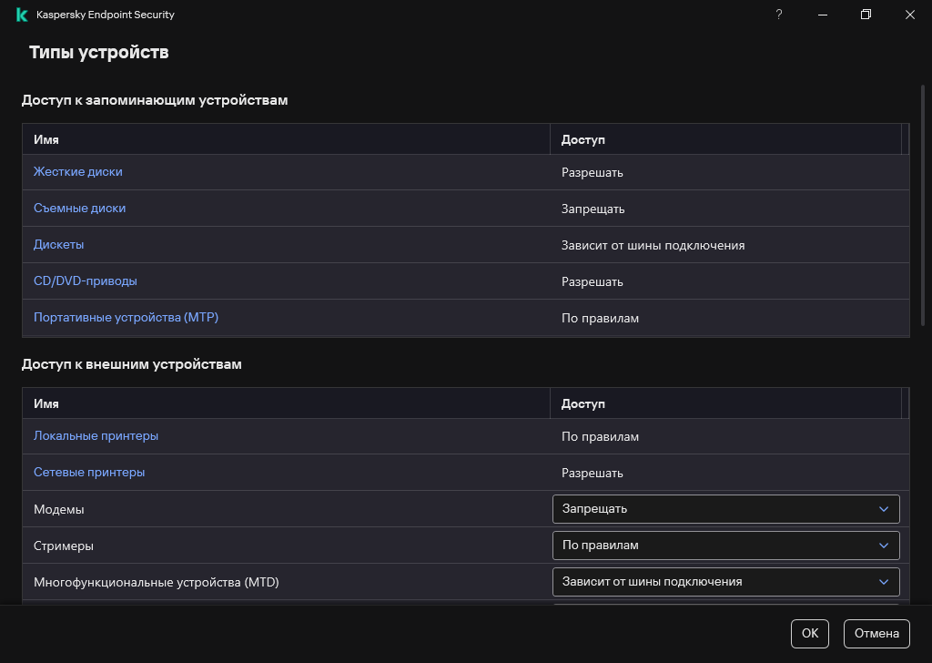Open the Съемные диски link
This screenshot has width=932, height=663.
[80, 209]
